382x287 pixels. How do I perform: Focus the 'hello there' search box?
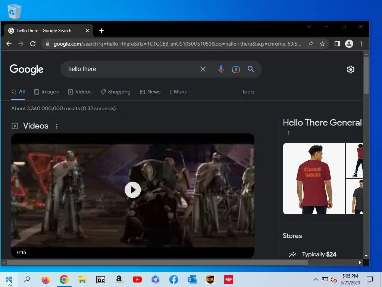point(132,69)
